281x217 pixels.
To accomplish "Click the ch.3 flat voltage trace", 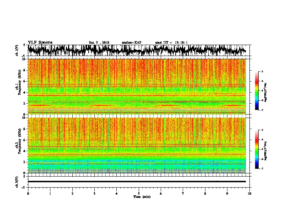I will click(137, 182).
